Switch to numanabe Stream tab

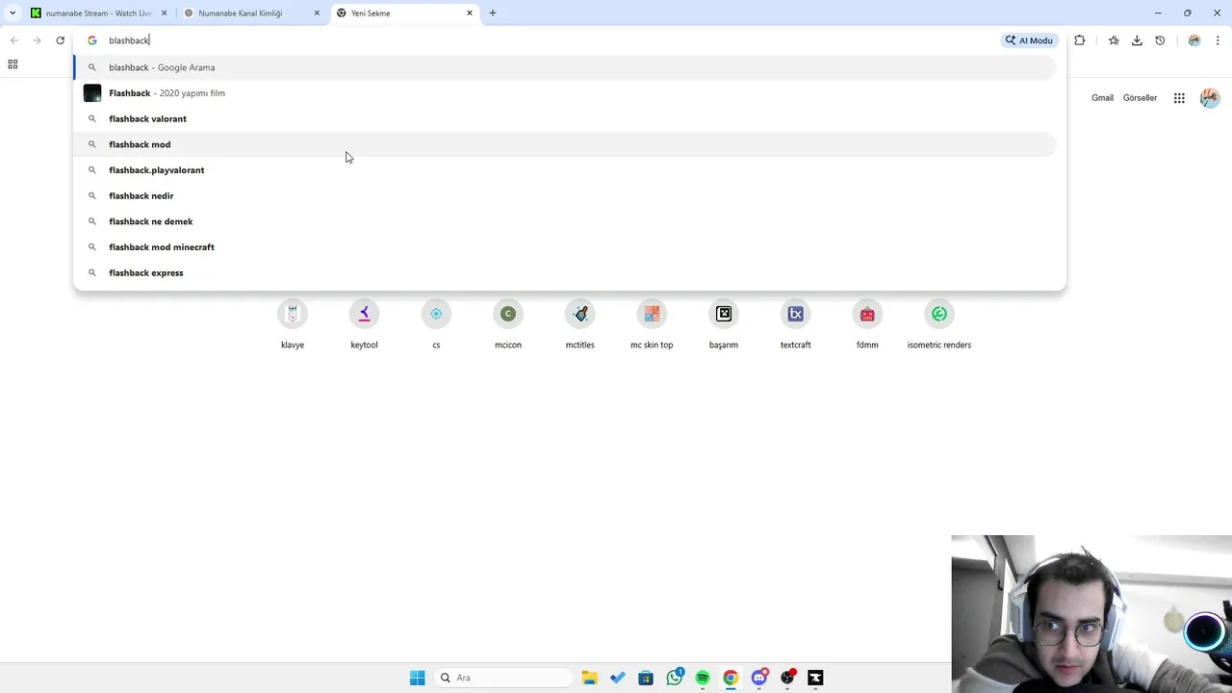tap(97, 13)
